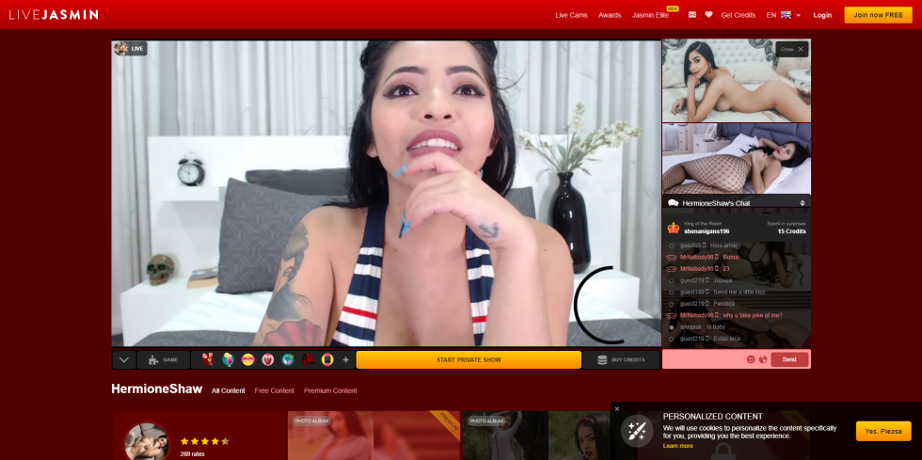Viewport: 922px width, 460px height.
Task: Collapse the toolbar with down chevron
Action: coord(124,359)
